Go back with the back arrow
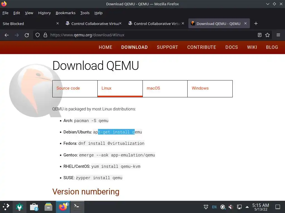Screen dimensions: 285x213 coord(7,35)
